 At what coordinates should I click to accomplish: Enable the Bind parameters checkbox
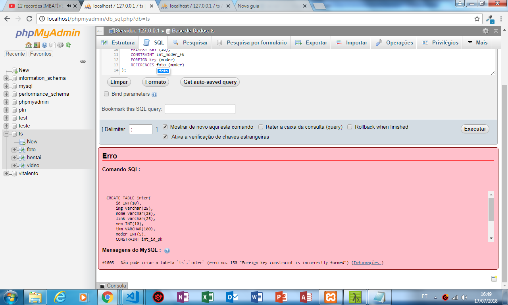(x=106, y=94)
